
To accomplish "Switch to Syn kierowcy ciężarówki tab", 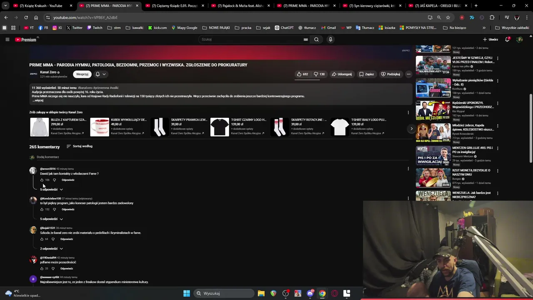I will 372,6.
